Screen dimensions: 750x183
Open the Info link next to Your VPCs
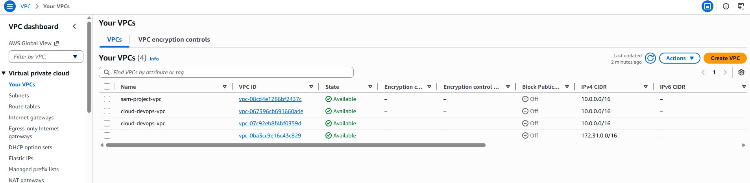point(154,59)
